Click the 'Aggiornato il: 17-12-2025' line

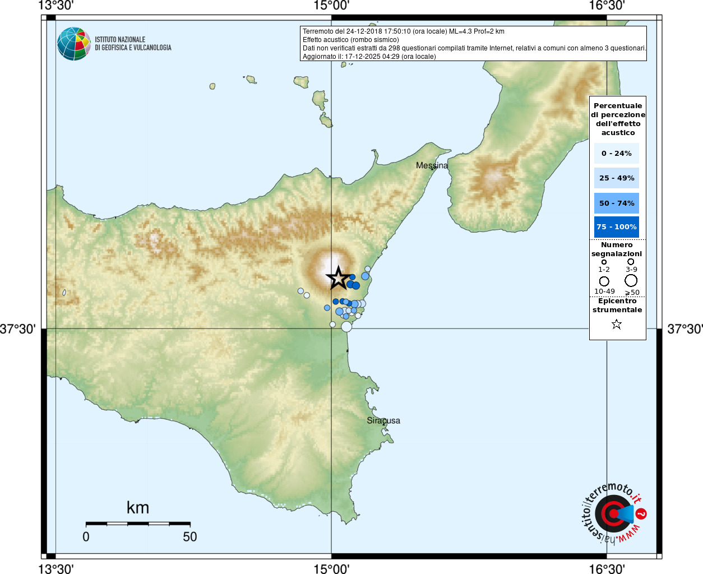(x=369, y=57)
